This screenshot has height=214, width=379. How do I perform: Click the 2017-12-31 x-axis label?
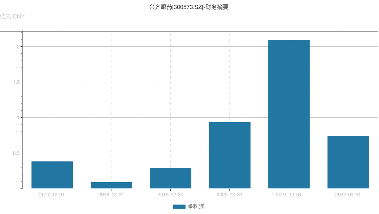tap(53, 194)
